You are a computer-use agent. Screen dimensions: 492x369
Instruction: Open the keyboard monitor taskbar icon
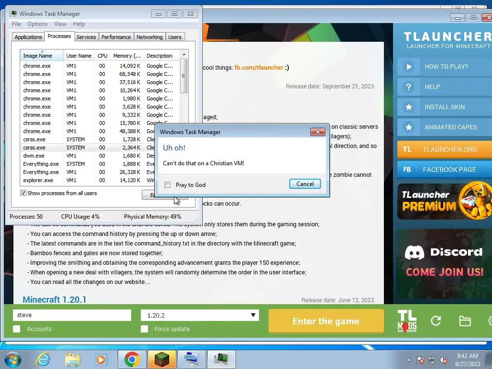pyautogui.click(x=192, y=359)
